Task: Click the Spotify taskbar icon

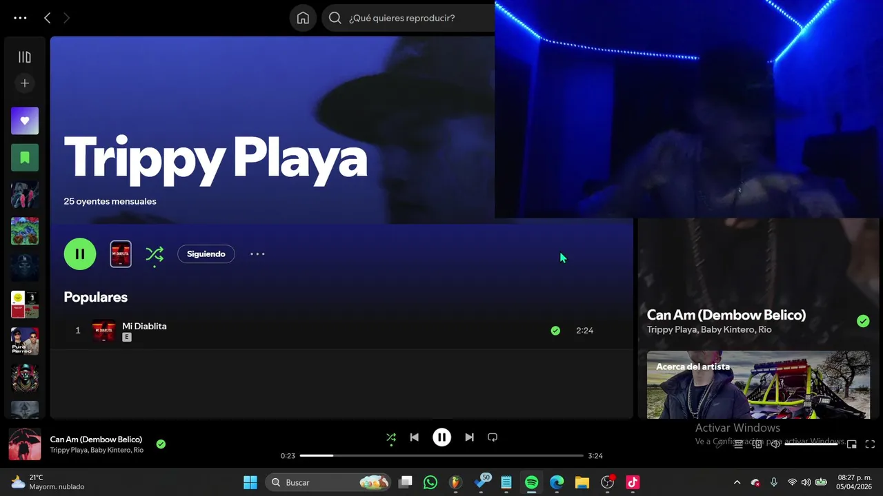Action: click(x=531, y=482)
